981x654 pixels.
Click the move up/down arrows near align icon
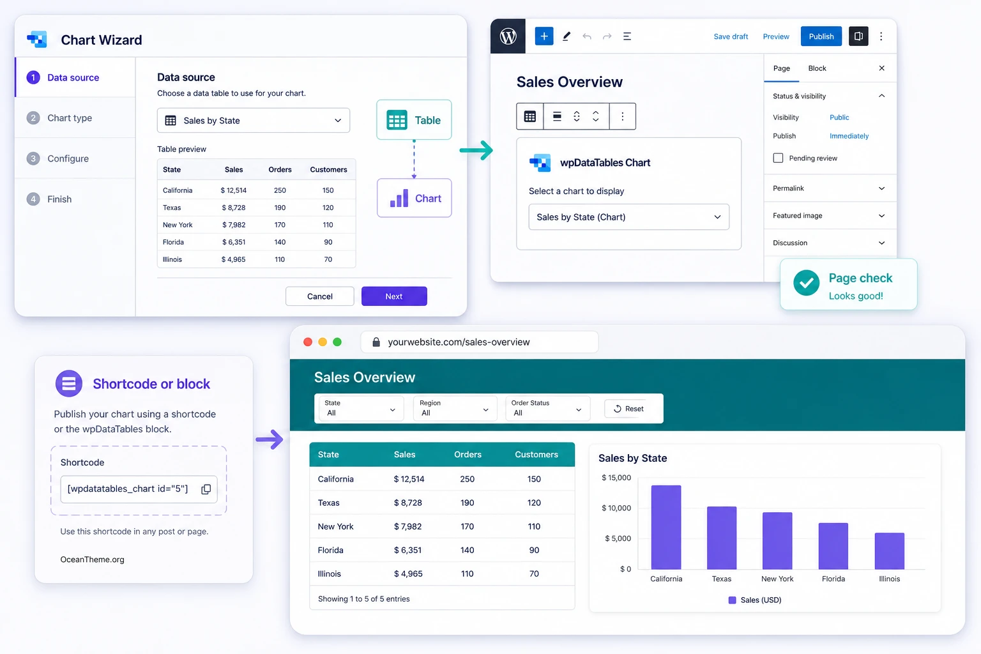point(577,116)
